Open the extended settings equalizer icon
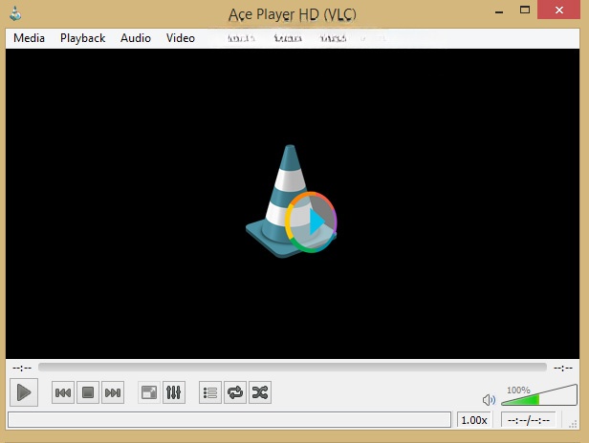The image size is (589, 443). pos(174,392)
